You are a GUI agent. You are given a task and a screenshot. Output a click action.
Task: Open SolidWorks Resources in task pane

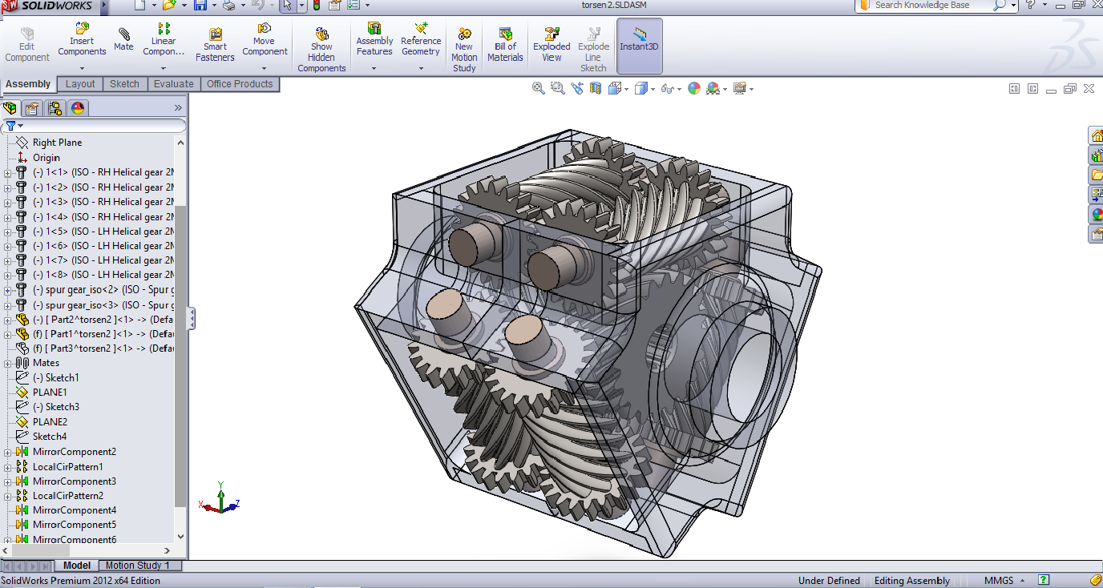1096,135
